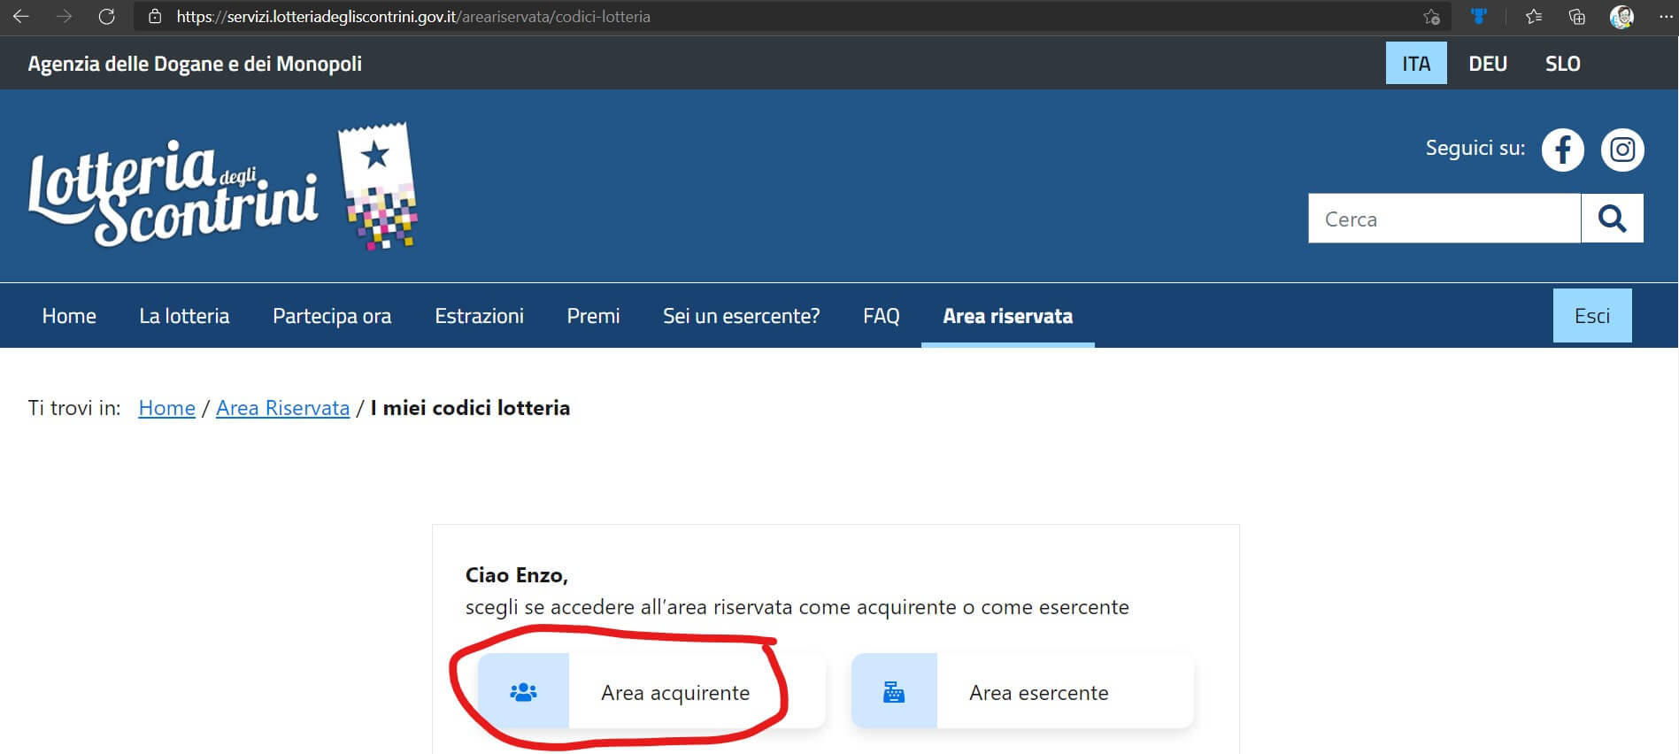This screenshot has width=1679, height=754.
Task: Select the ITA language option
Action: tap(1415, 64)
